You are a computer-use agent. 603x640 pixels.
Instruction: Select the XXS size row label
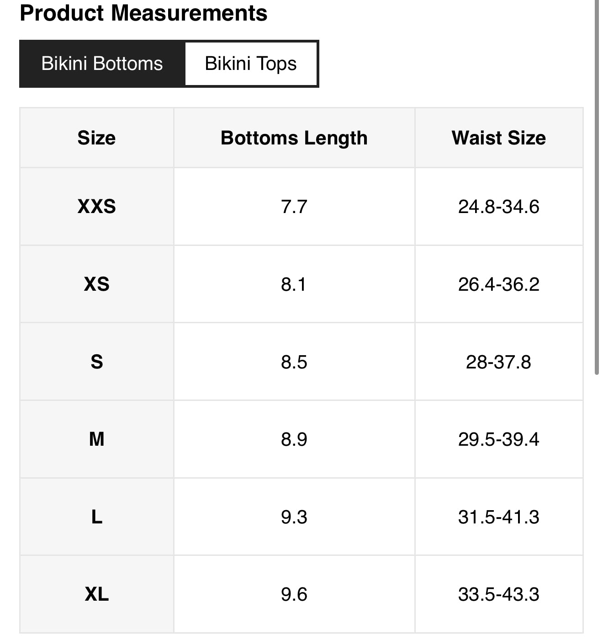[x=96, y=207]
